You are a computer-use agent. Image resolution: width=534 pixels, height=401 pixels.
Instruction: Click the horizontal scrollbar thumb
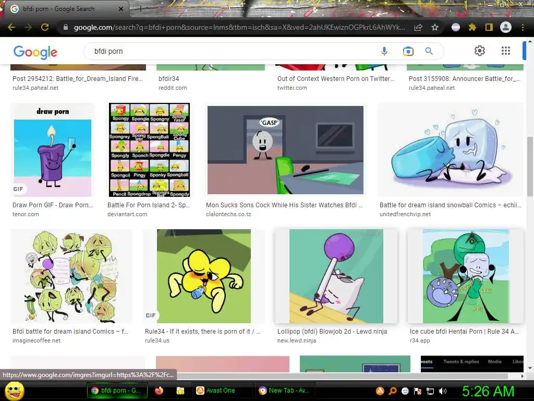342,376
